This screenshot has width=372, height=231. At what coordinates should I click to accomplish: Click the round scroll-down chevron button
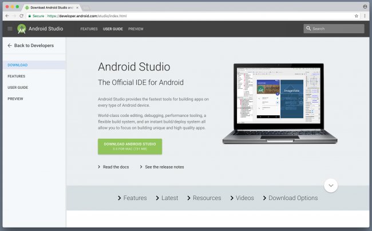coord(330,186)
